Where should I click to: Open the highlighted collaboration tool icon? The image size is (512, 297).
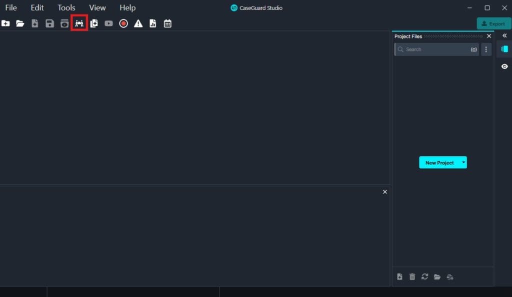pyautogui.click(x=79, y=23)
